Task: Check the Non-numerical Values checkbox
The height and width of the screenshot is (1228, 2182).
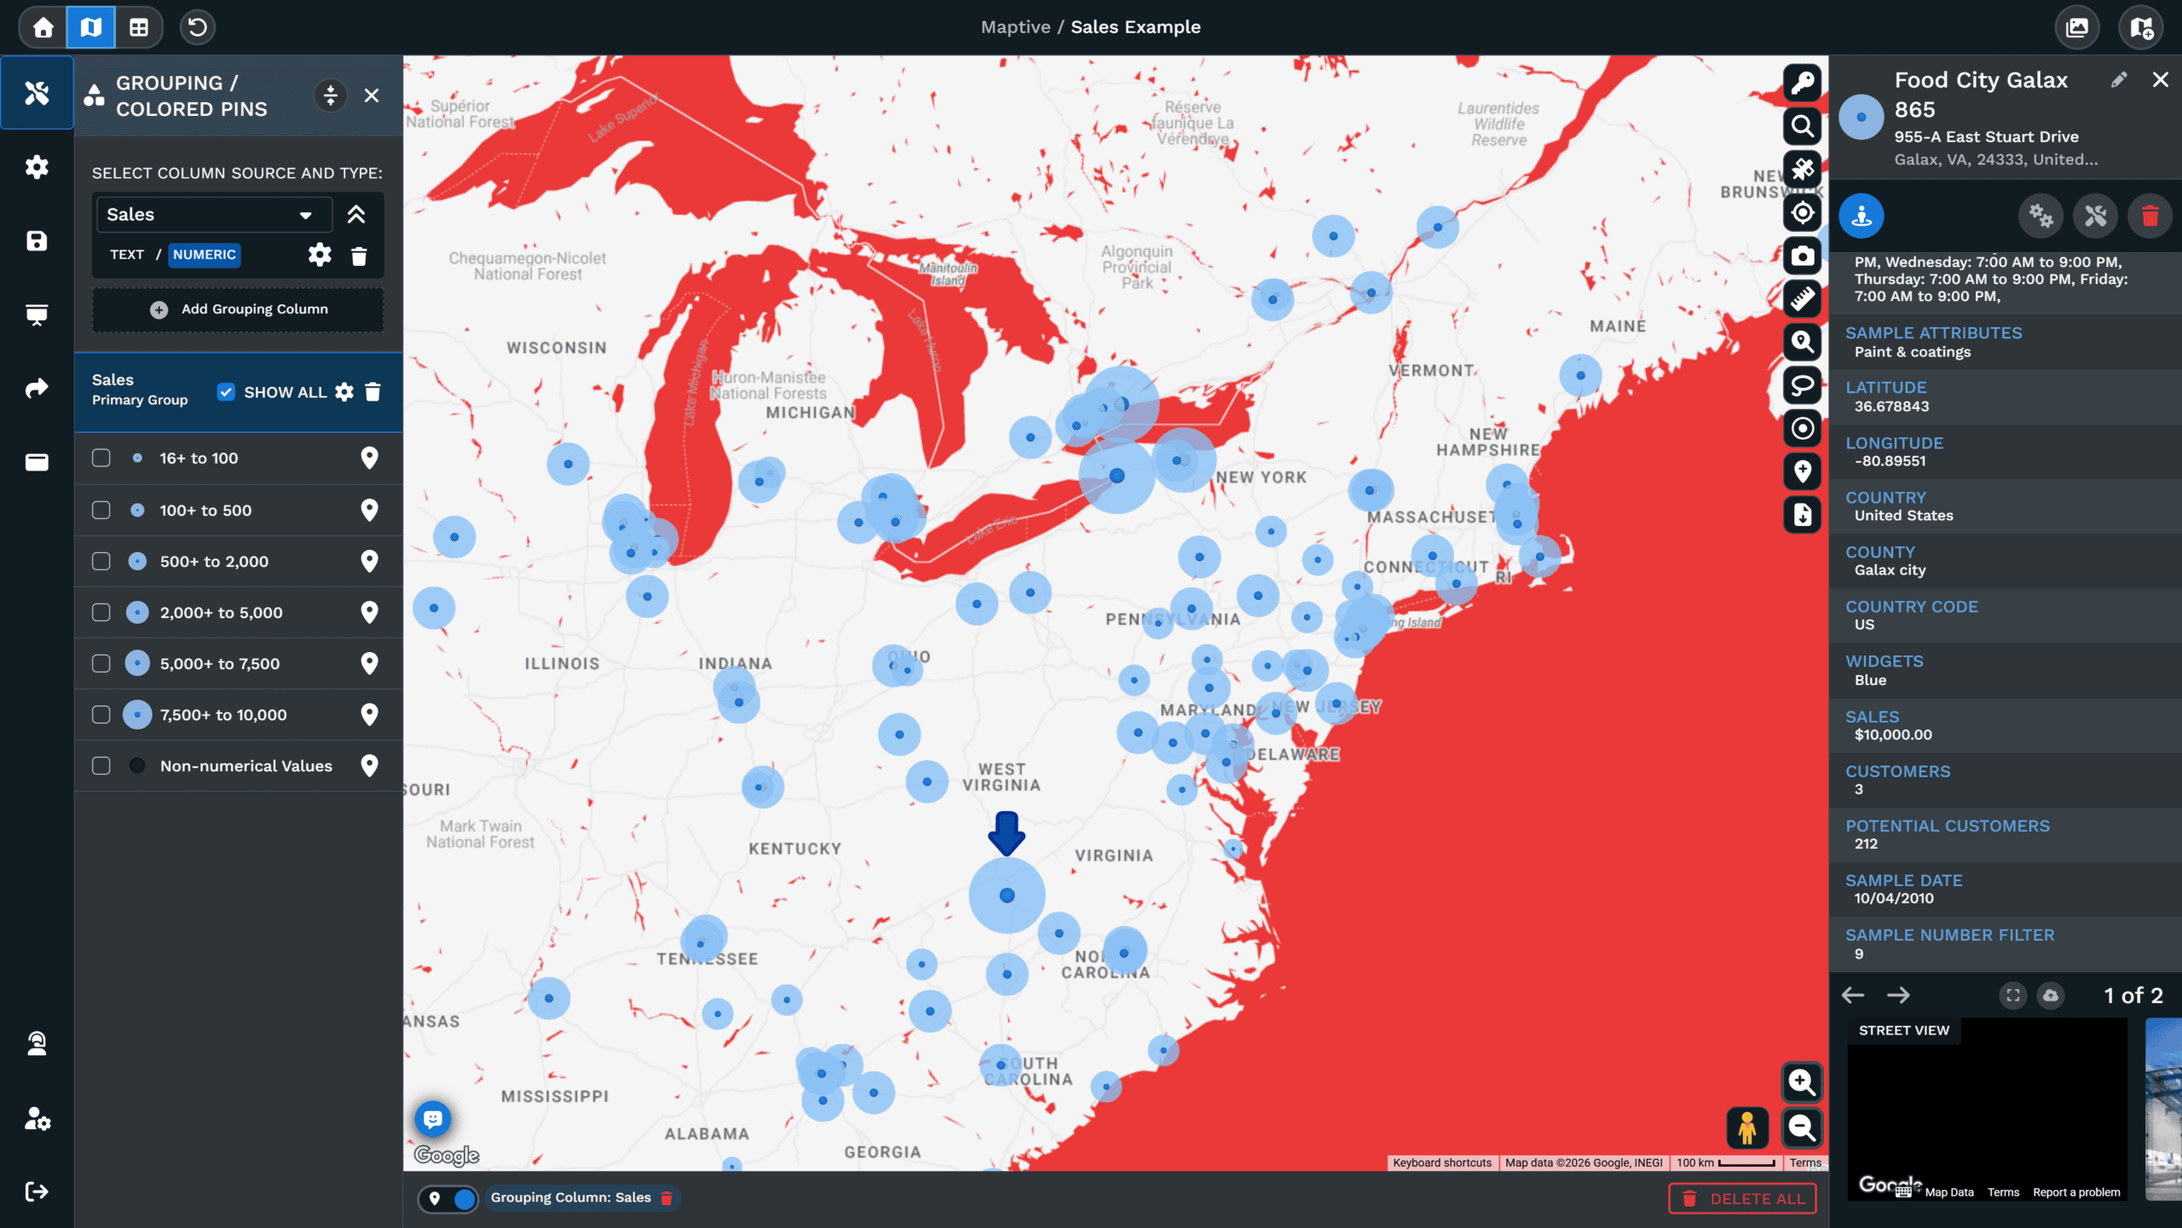Action: [x=101, y=766]
